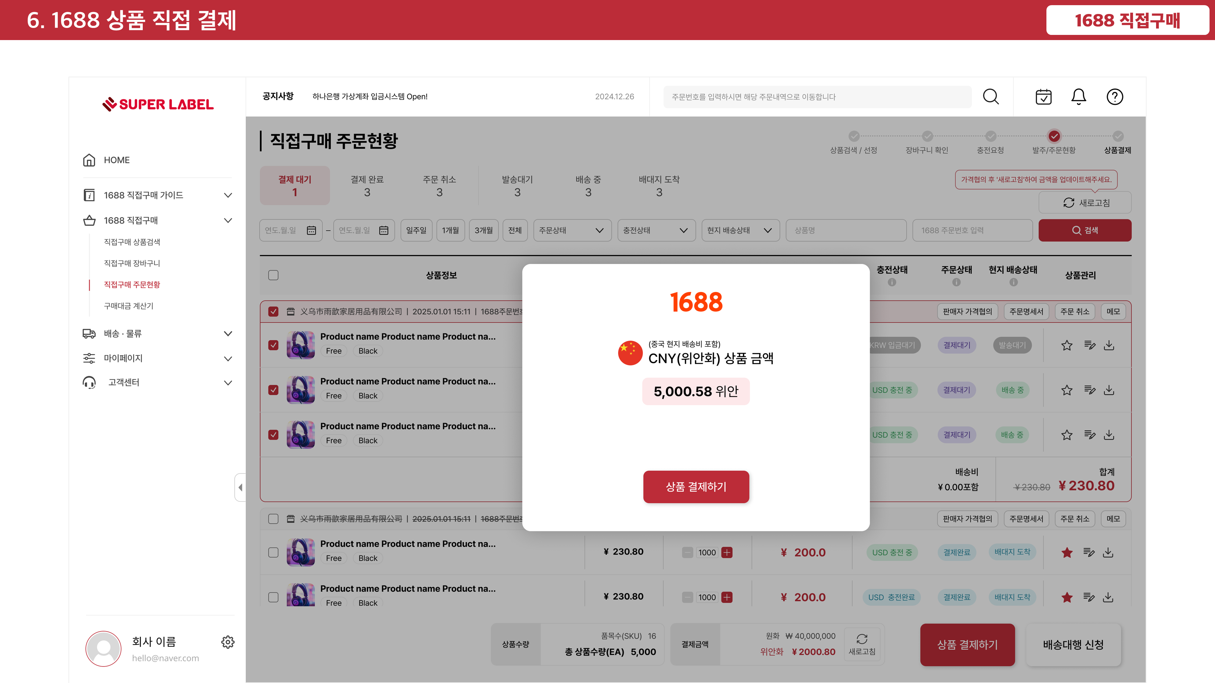Screen dimensions: 1215x683
Task: Open 현지 배송상태 dropdown filter
Action: [740, 230]
